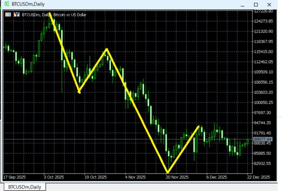This screenshot has height=191, width=282.
Task: Click the 20 Nov 2025 date label
Action: tap(177, 177)
